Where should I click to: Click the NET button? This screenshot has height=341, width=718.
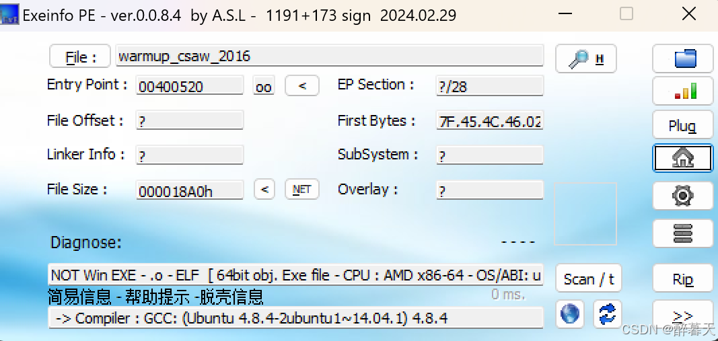click(301, 190)
